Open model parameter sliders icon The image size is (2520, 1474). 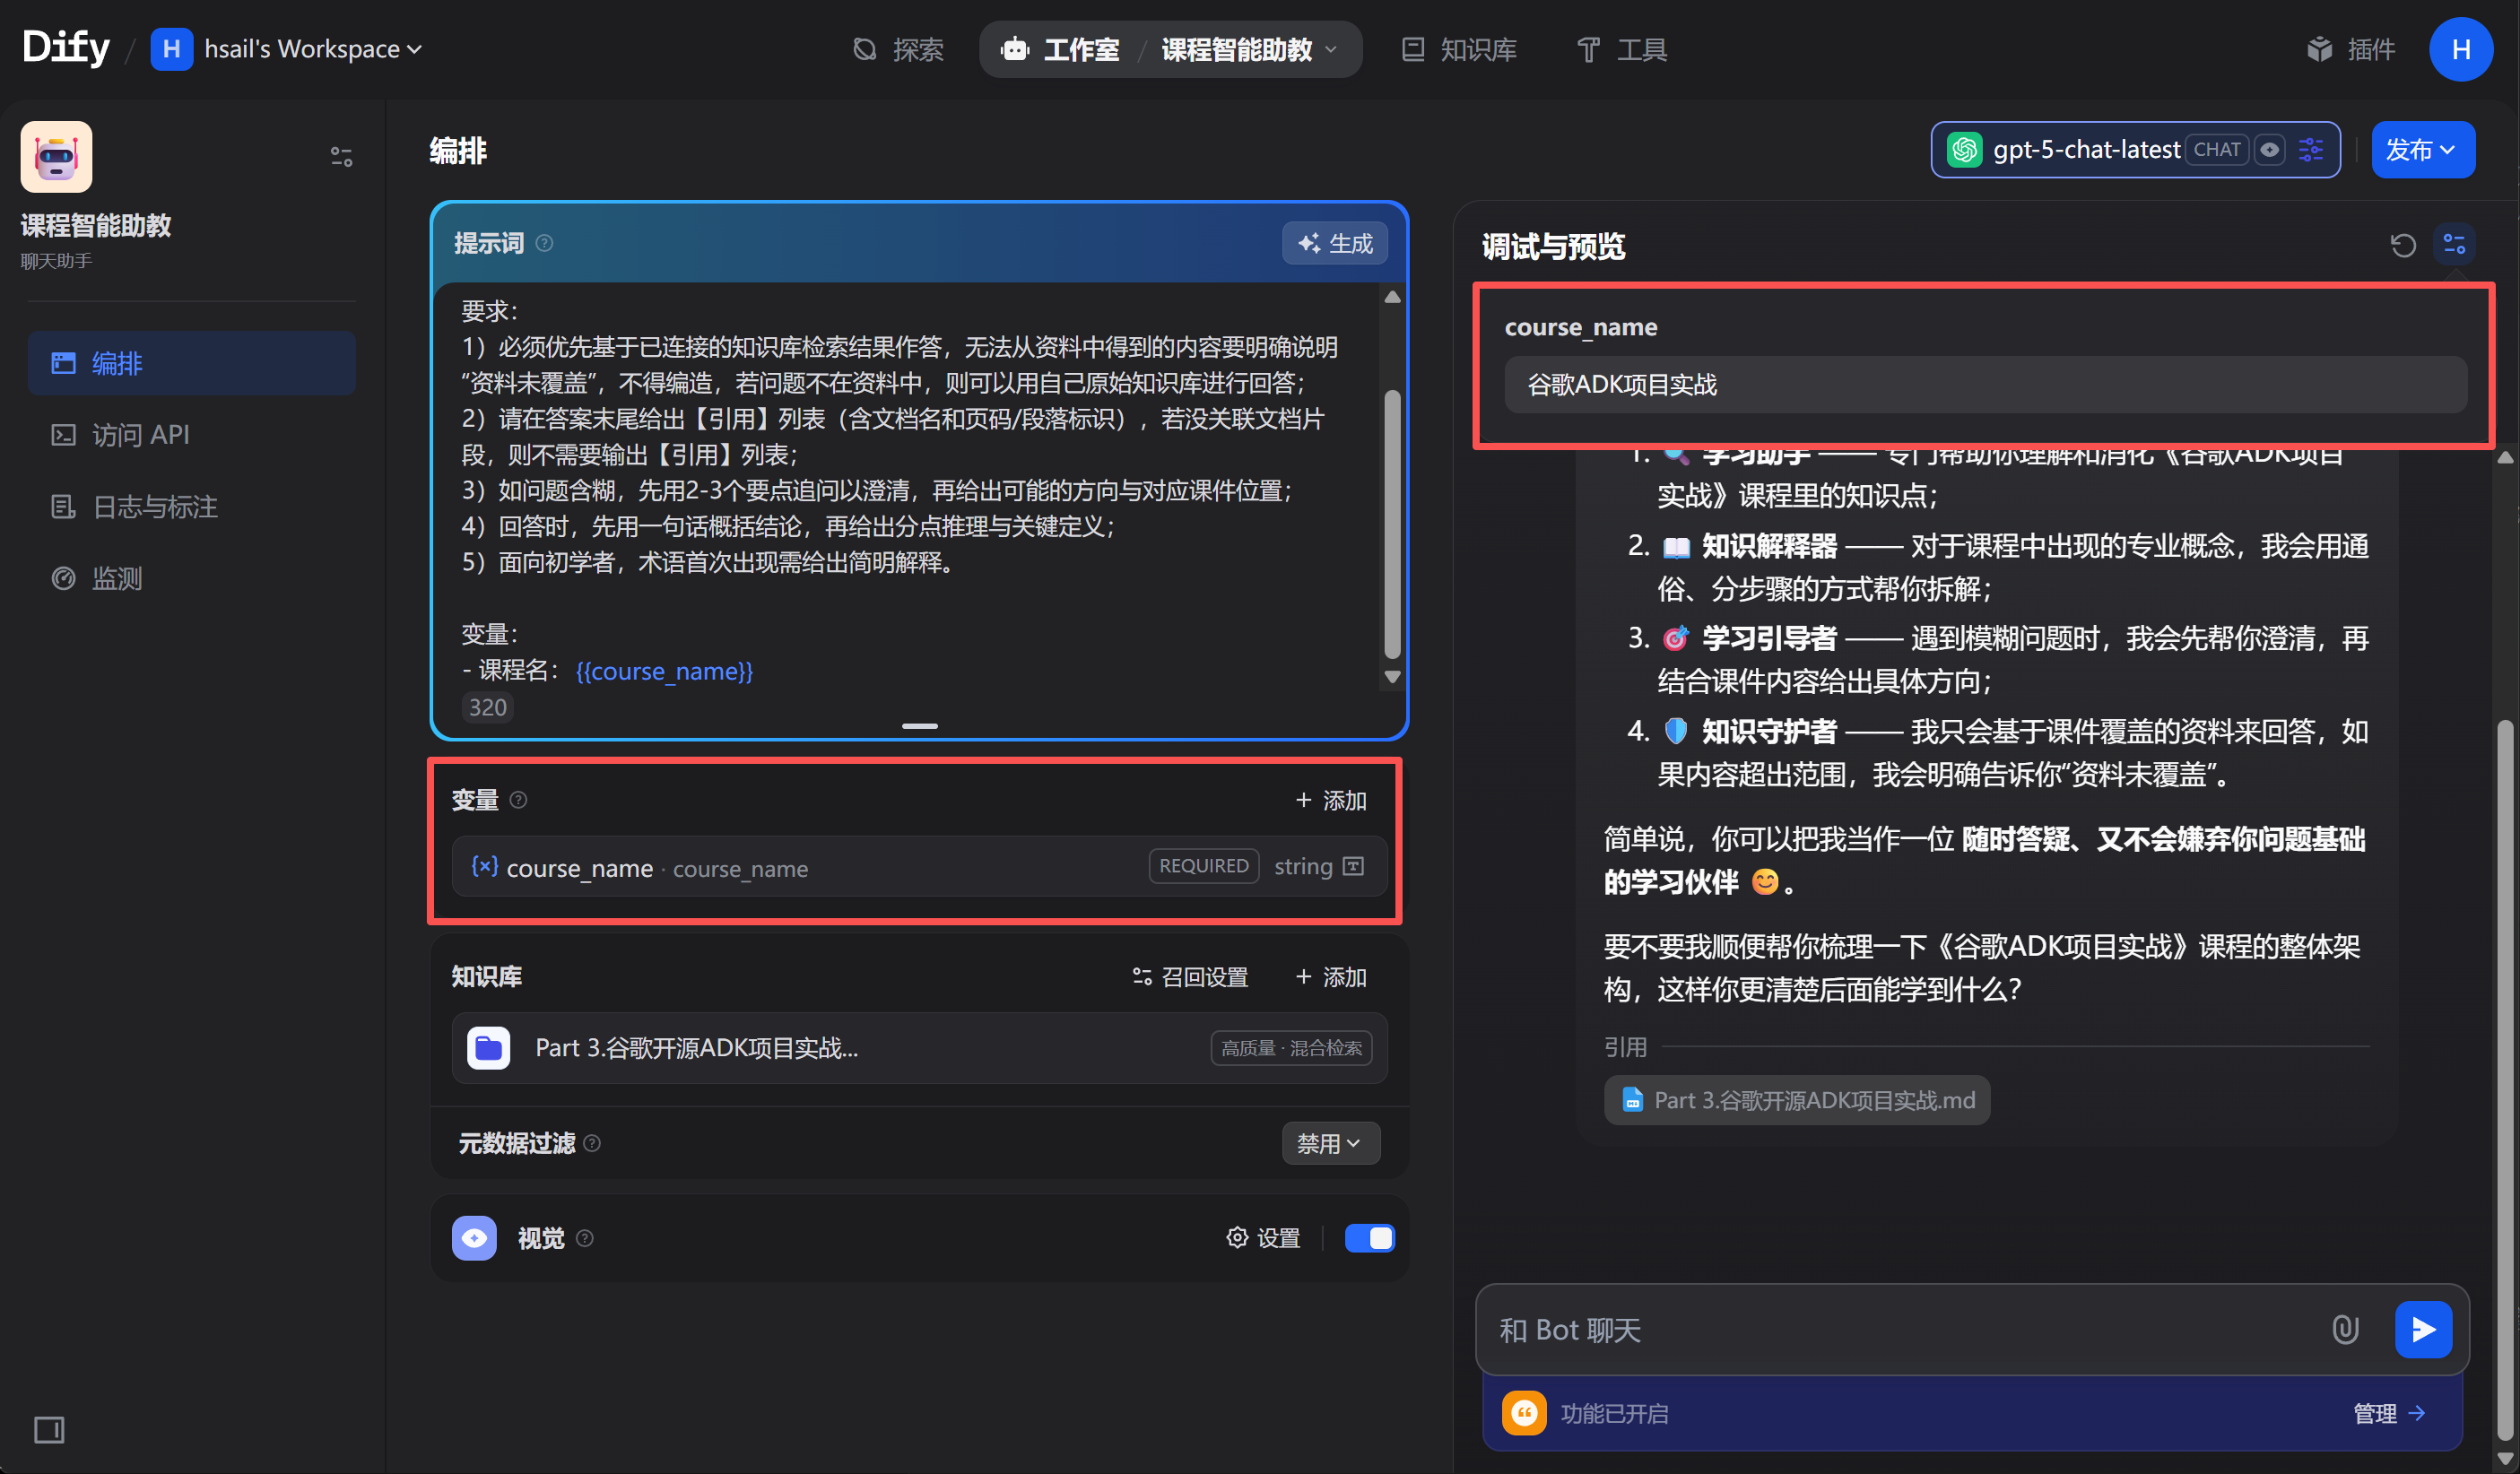2311,150
